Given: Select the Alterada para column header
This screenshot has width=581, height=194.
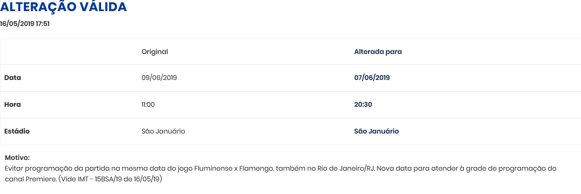Looking at the screenshot, I should point(378,52).
